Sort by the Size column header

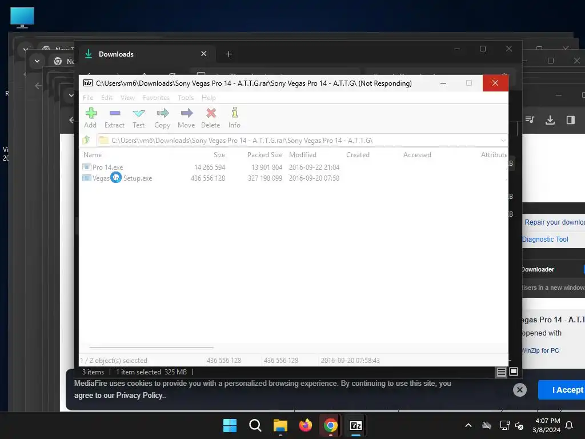click(x=219, y=154)
